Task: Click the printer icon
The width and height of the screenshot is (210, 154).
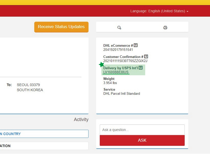Action: (x=165, y=28)
